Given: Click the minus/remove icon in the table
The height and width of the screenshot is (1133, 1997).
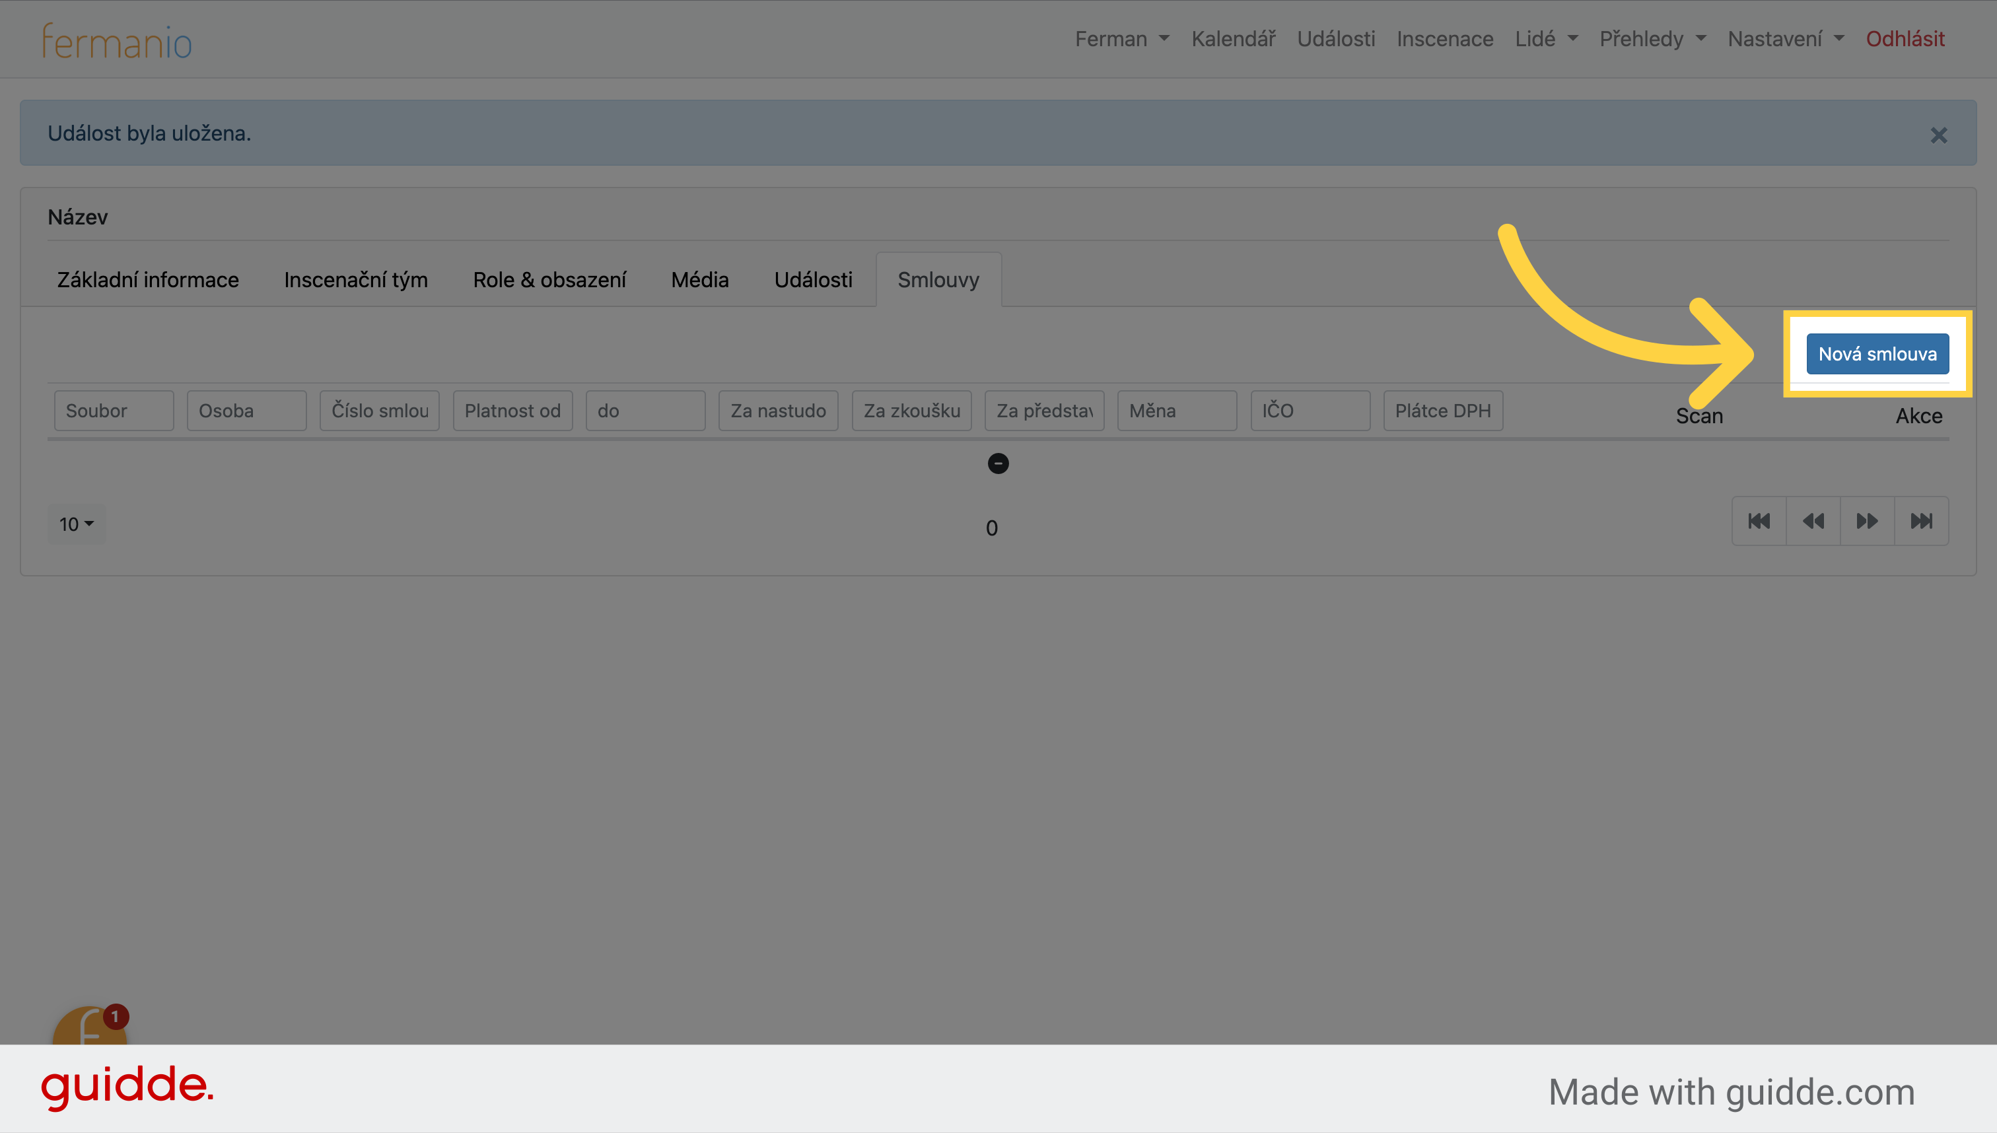Looking at the screenshot, I should coord(998,461).
